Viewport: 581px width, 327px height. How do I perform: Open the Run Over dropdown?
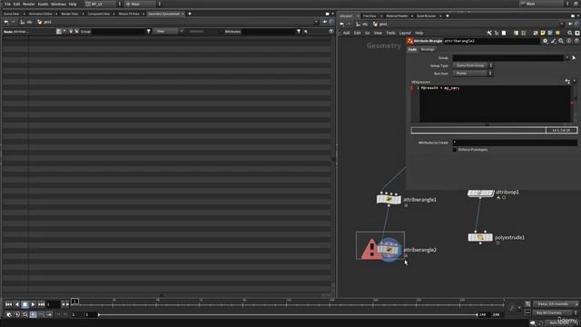click(473, 74)
